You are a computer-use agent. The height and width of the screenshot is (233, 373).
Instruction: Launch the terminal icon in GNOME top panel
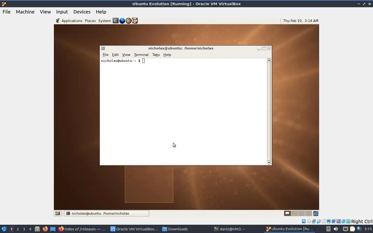pos(116,21)
